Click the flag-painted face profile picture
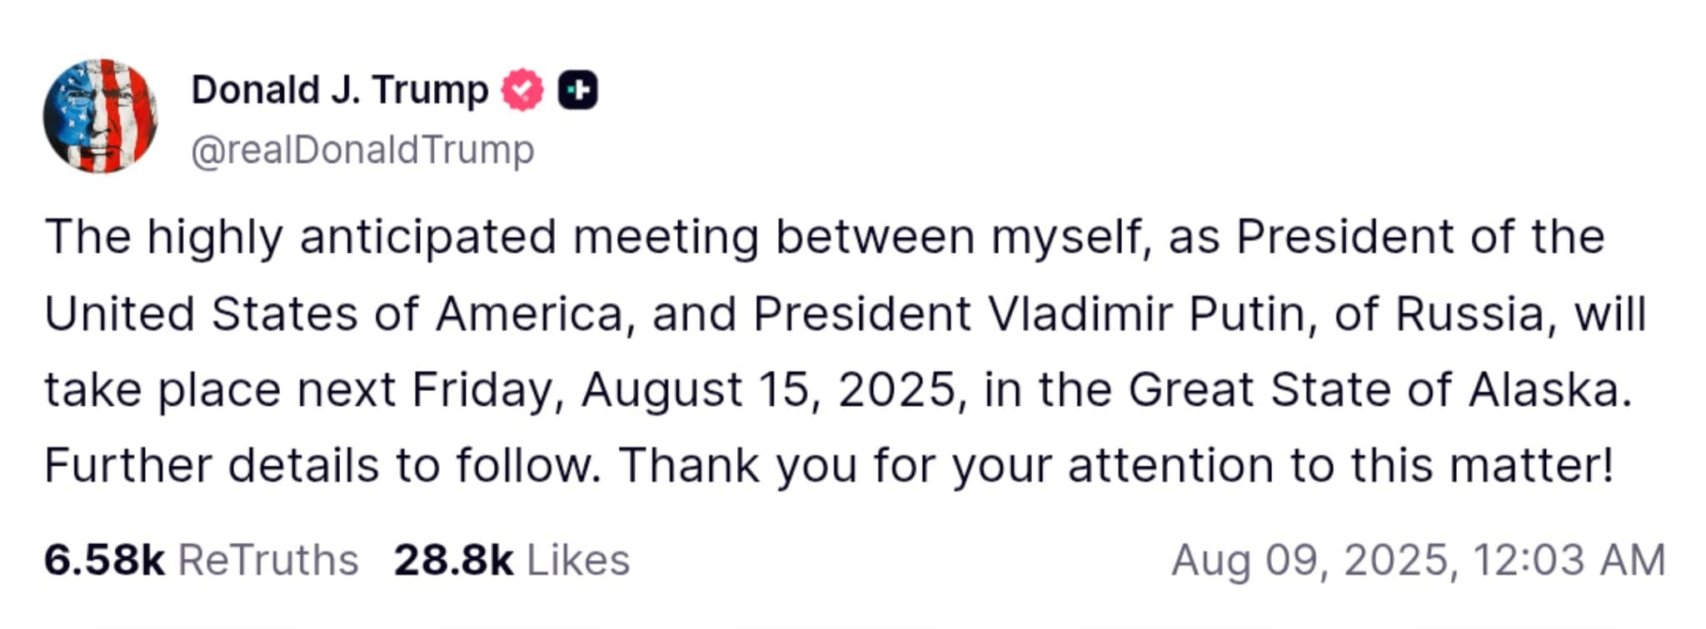This screenshot has height=629, width=1706. [100, 116]
